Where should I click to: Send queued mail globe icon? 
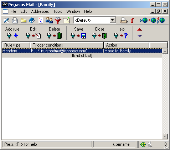[x=152, y=20]
